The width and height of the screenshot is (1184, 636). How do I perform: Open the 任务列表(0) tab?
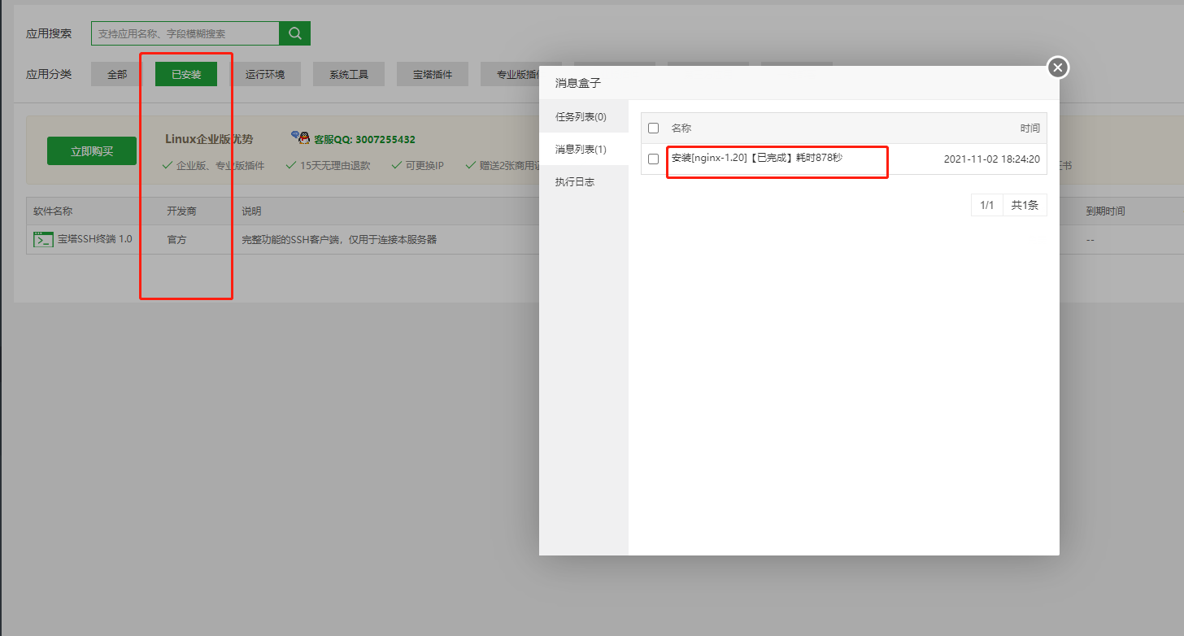(584, 116)
